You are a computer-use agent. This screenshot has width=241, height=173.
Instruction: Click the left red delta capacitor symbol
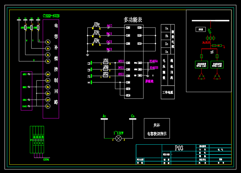click(x=201, y=76)
